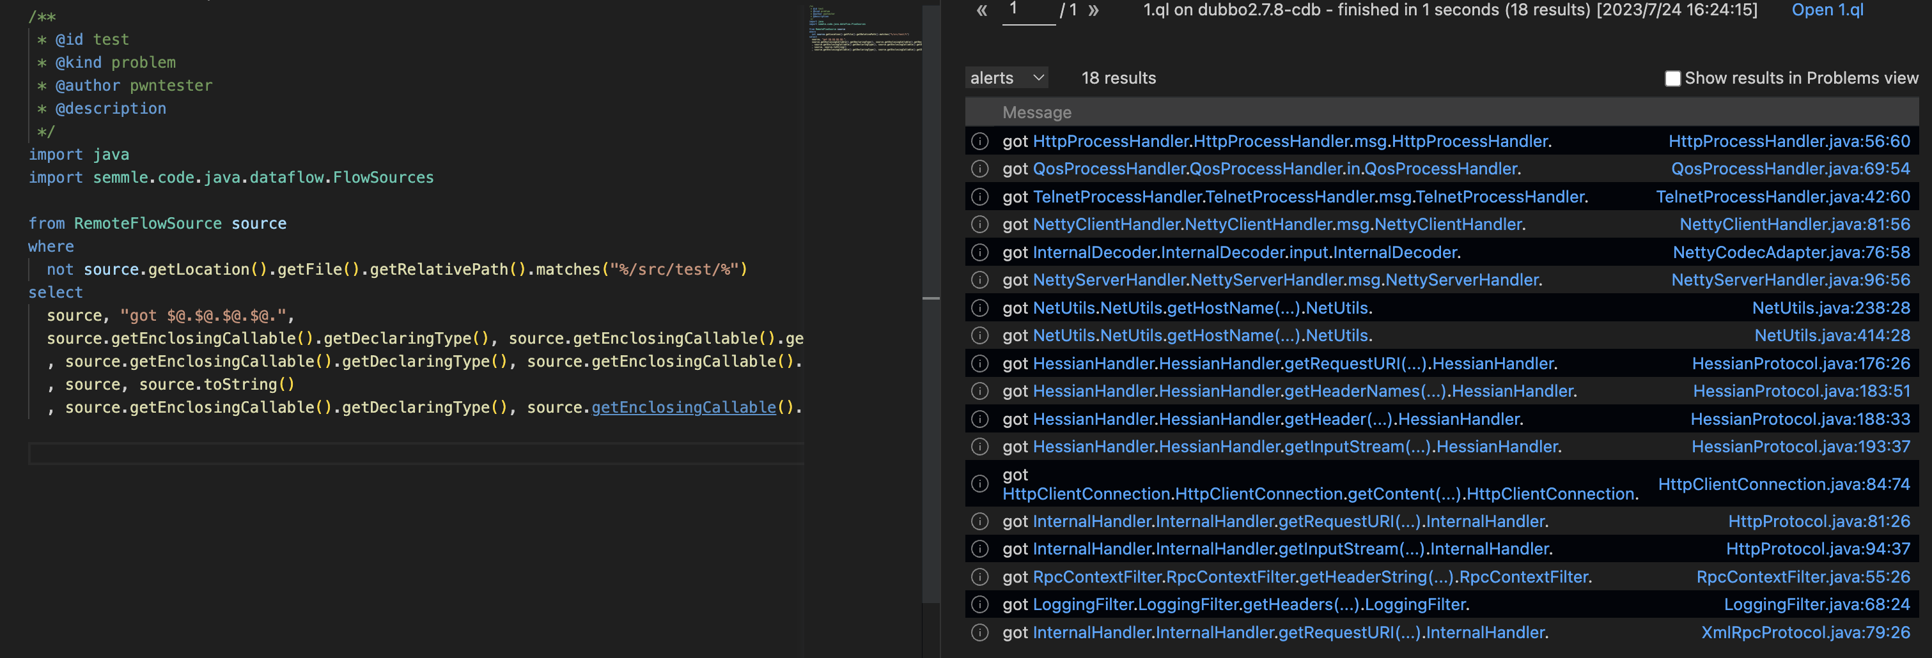Click info icon for InternalDecoder result row
1932x658 pixels.
(x=979, y=252)
